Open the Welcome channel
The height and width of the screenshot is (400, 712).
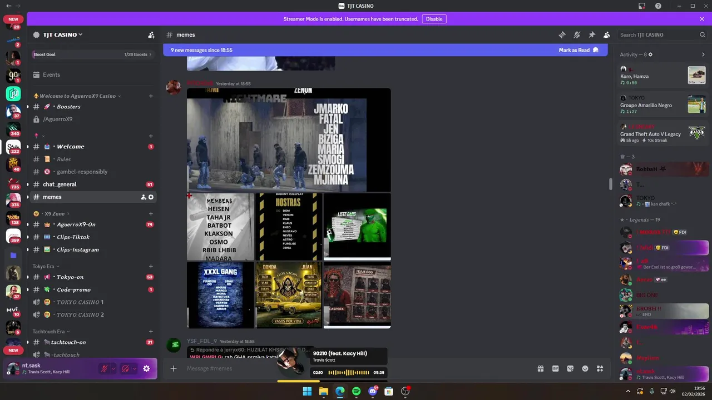click(x=92, y=147)
